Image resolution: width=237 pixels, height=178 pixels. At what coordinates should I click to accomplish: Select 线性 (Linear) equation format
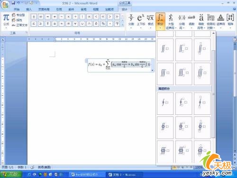pyautogui.click(x=17, y=20)
